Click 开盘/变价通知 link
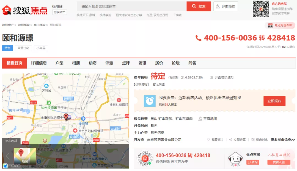This screenshot has width=297, height=171. [x=224, y=77]
